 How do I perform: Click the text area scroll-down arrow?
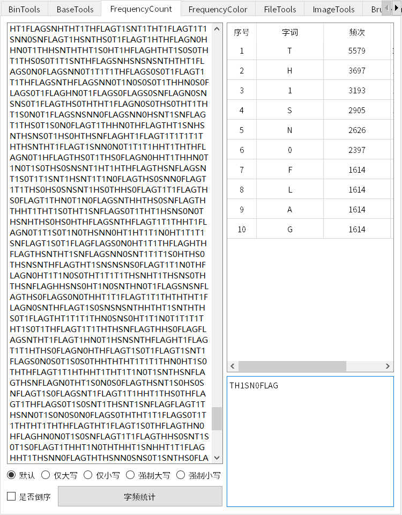pyautogui.click(x=217, y=458)
